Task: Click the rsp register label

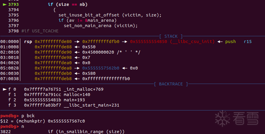Action: 28,42
